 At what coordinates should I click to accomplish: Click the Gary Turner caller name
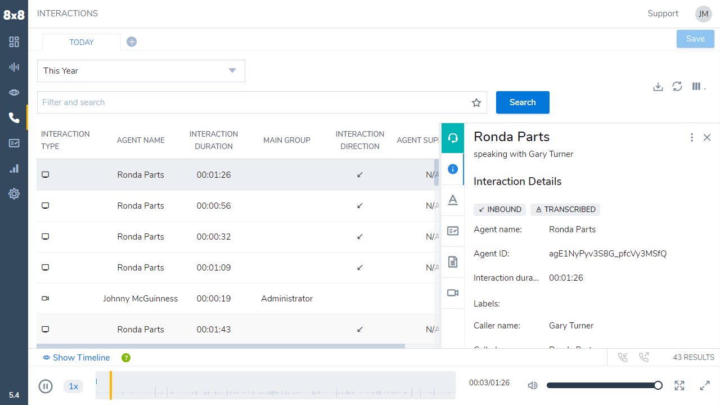571,326
